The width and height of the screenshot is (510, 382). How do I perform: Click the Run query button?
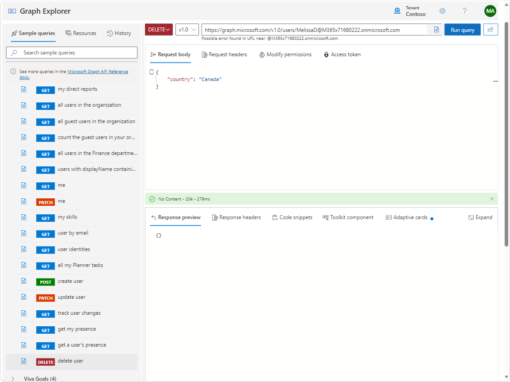tap(462, 30)
